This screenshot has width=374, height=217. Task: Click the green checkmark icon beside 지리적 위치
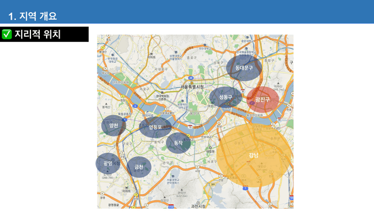pos(6,34)
